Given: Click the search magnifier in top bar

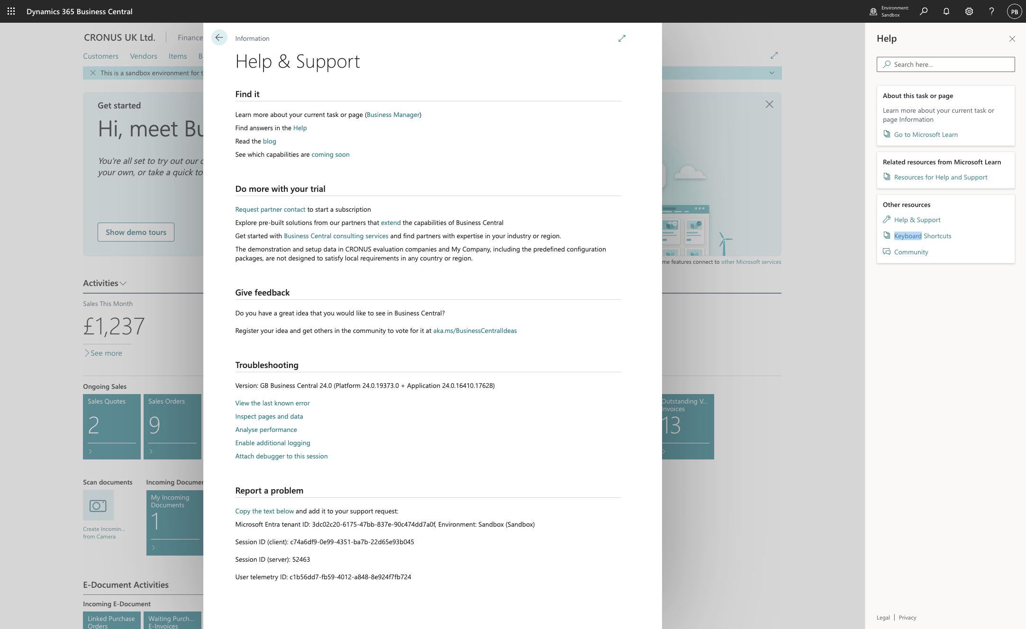Looking at the screenshot, I should [924, 11].
